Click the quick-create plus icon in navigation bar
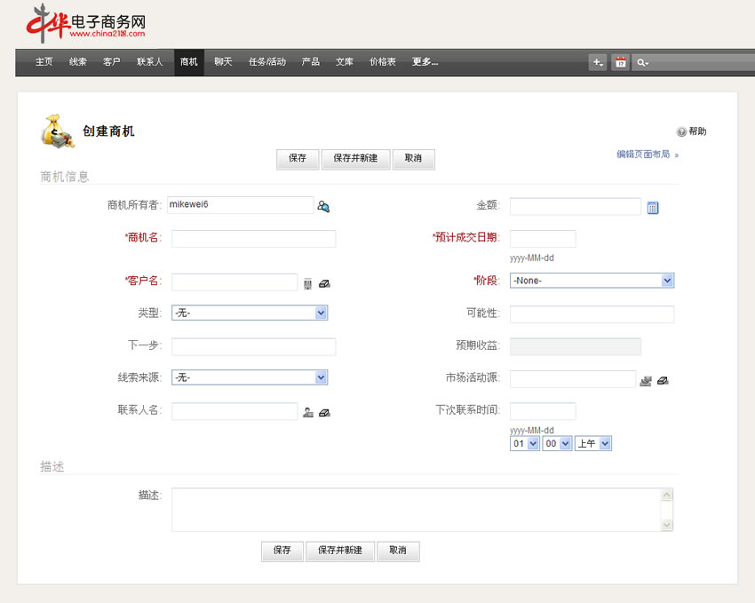This screenshot has height=603, width=755. pyautogui.click(x=597, y=62)
